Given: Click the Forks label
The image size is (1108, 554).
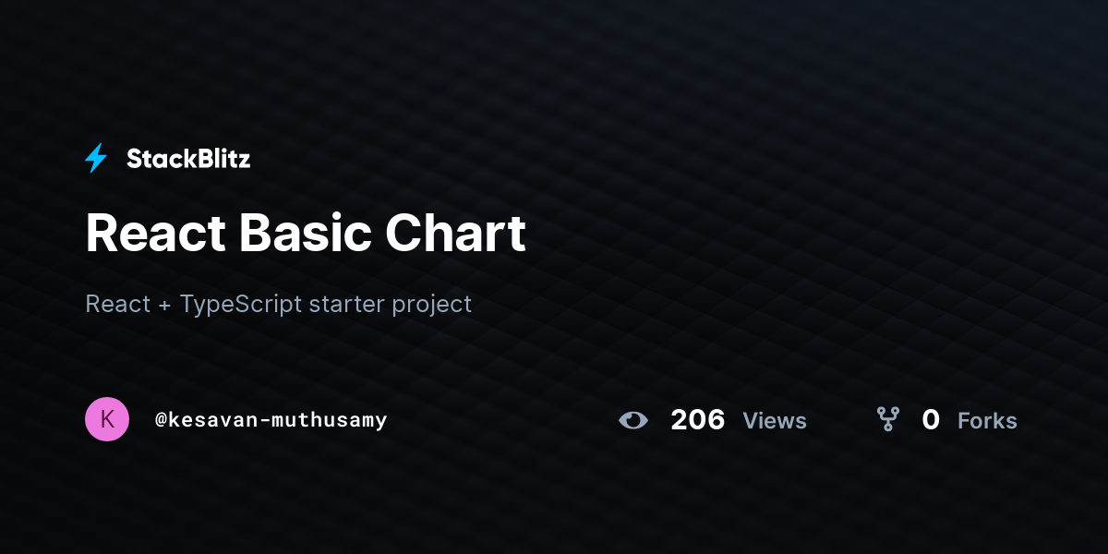Looking at the screenshot, I should pyautogui.click(x=987, y=421).
